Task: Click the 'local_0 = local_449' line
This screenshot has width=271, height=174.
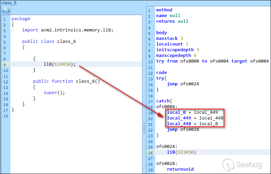Action: tap(192, 112)
